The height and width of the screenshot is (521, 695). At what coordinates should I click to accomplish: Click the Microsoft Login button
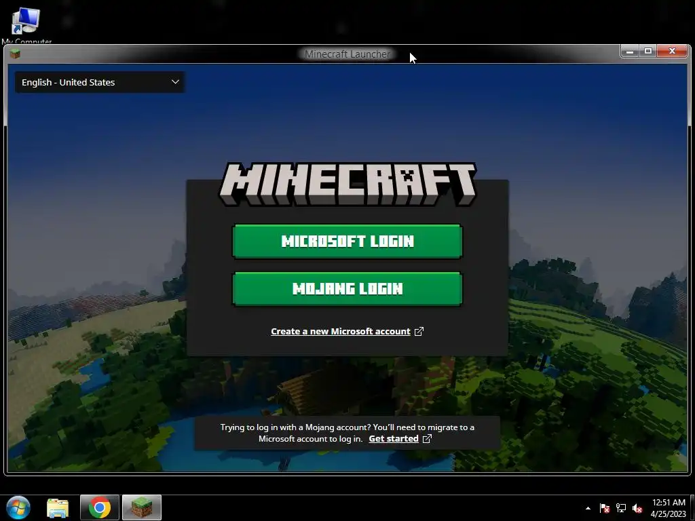(347, 241)
